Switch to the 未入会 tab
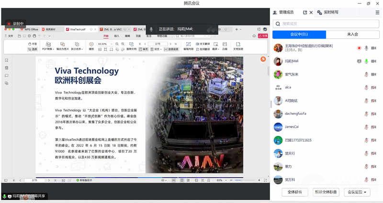The width and height of the screenshot is (383, 203). [x=352, y=34]
